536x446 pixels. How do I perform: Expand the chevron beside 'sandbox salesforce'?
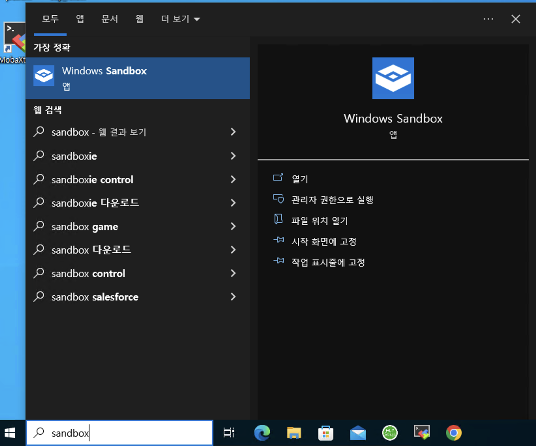pos(233,297)
